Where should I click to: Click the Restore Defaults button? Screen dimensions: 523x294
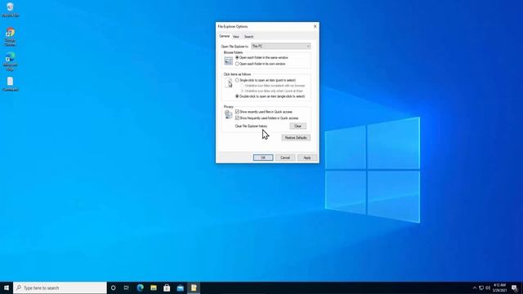coord(296,137)
